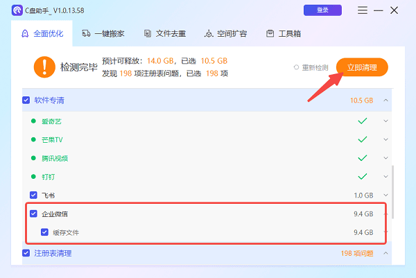
Task: Click the 缓存文件 row label
Action: [x=66, y=233]
